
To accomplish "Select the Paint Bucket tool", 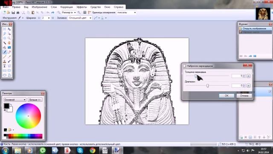I will pos(5,47).
